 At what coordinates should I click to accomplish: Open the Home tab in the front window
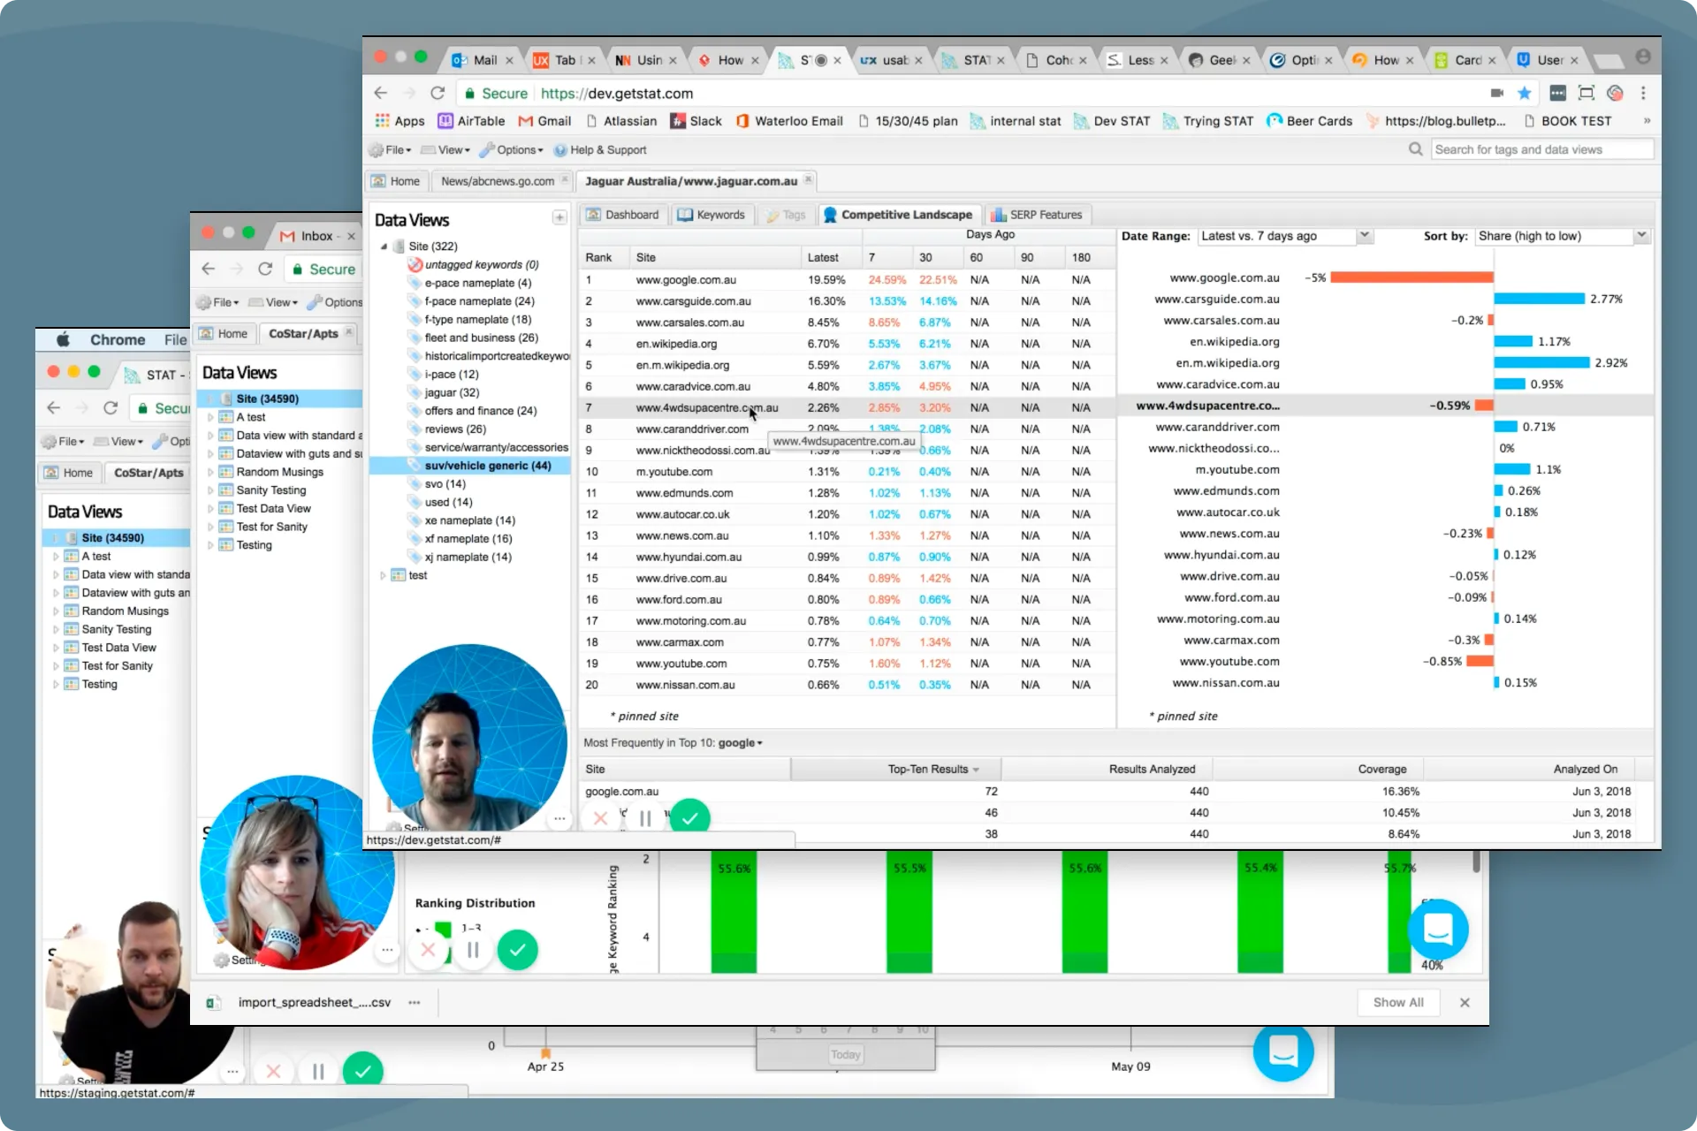tap(396, 181)
